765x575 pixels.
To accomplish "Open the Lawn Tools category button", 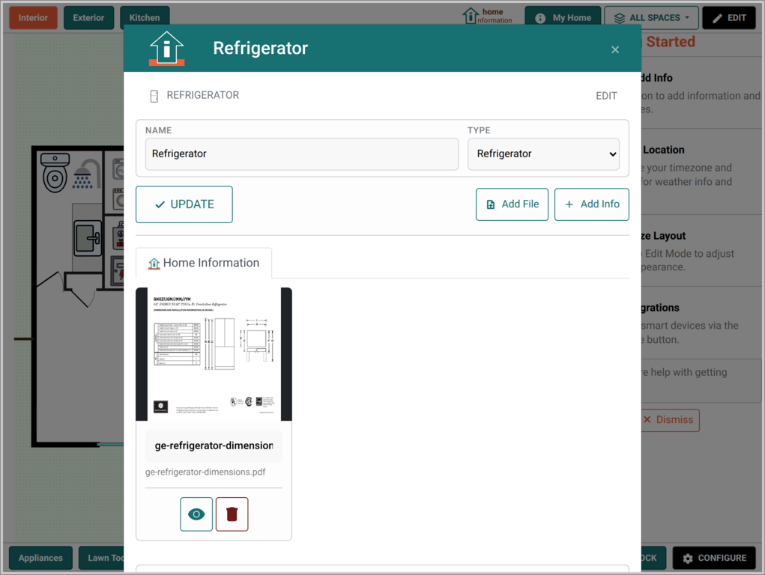I will coord(103,558).
